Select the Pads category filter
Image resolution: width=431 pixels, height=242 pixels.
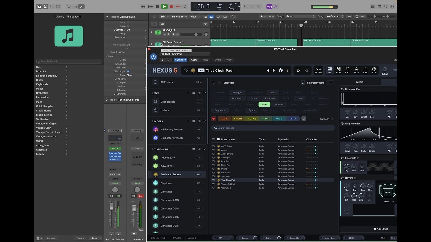[264, 104]
